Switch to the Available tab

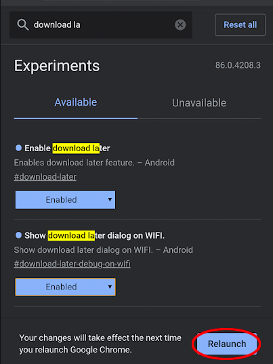pos(76,102)
